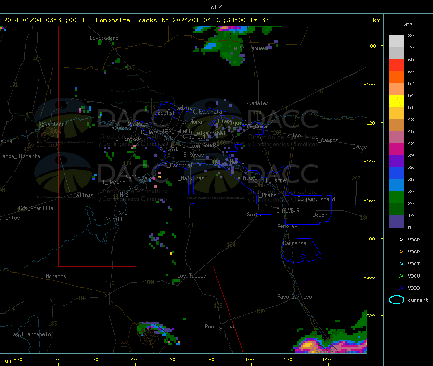Pick the gold 48-51 dBZ color band

[396, 114]
